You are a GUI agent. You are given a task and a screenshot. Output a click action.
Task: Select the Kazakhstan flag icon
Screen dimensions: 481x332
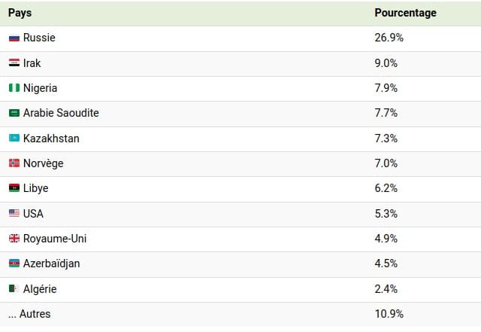click(14, 138)
